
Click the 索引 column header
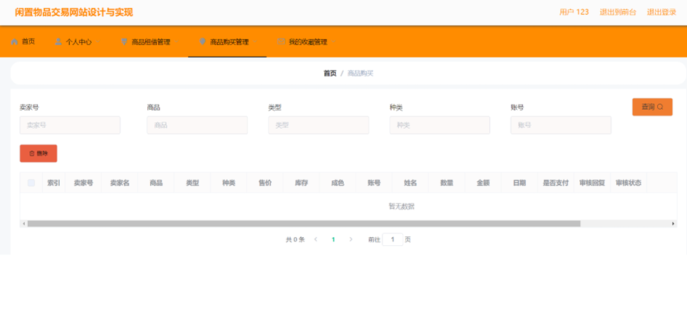point(53,183)
